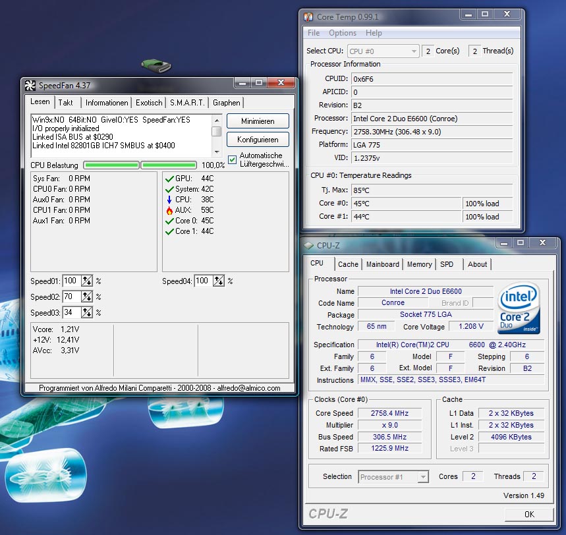Switch to the SPD tab in CPU-Z

pyautogui.click(x=447, y=264)
